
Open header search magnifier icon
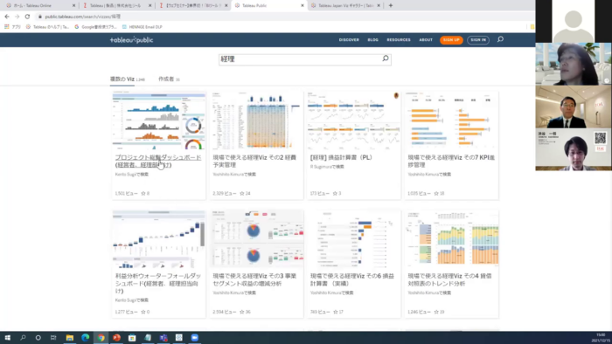(500, 39)
